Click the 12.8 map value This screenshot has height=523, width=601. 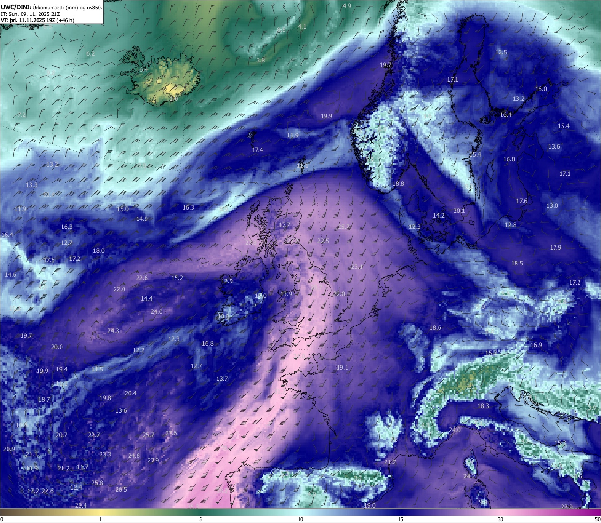(510, 225)
